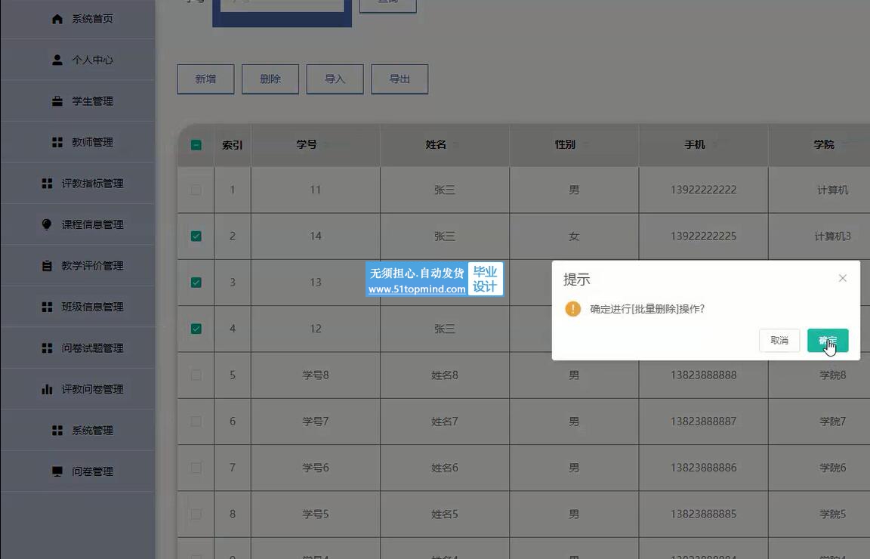Viewport: 870px width, 559px height.
Task: Click the 确定进行[批量删除]操作? message text
Action: (647, 309)
